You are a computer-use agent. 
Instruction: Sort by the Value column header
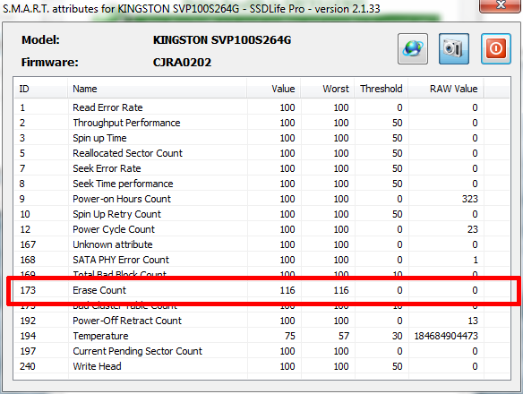point(274,89)
